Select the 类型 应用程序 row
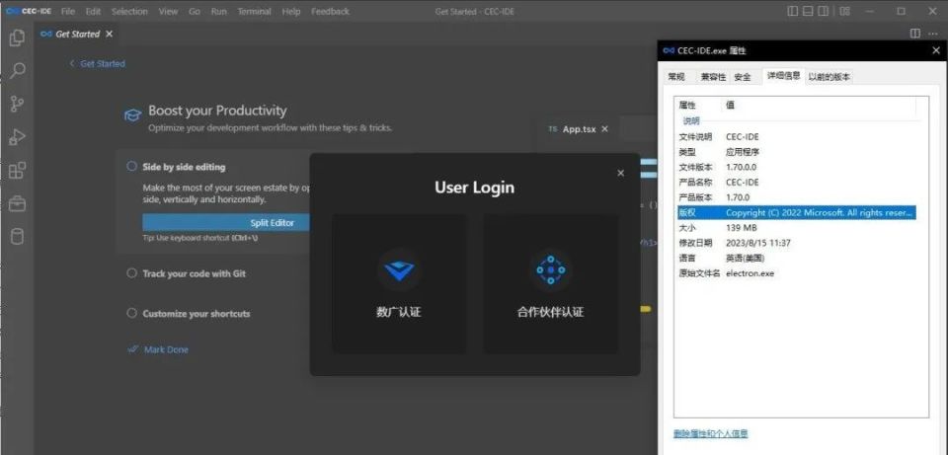The image size is (948, 455). click(x=797, y=152)
